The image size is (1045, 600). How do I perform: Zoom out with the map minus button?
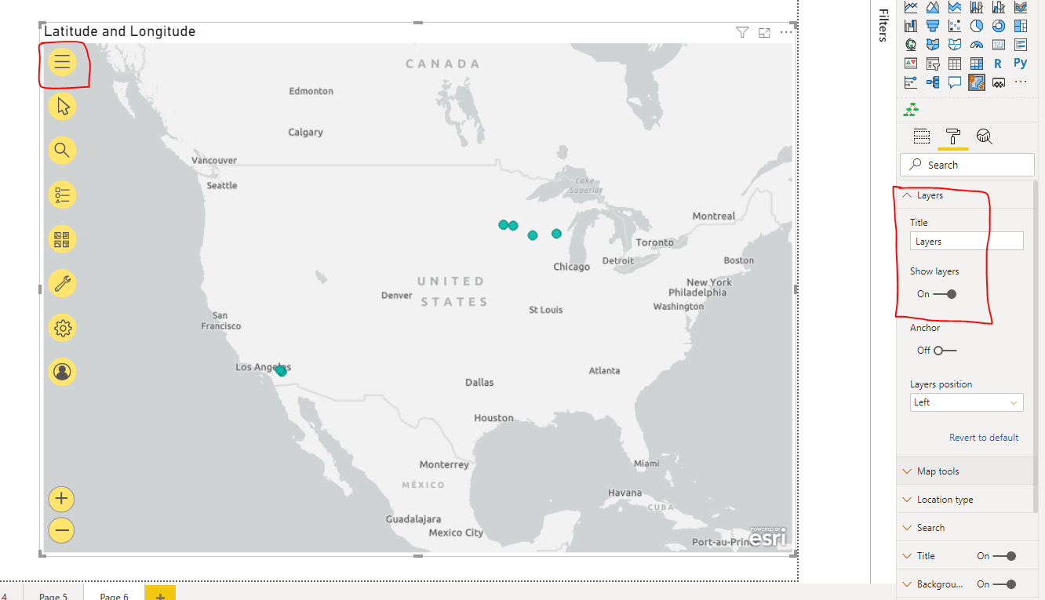coord(62,530)
